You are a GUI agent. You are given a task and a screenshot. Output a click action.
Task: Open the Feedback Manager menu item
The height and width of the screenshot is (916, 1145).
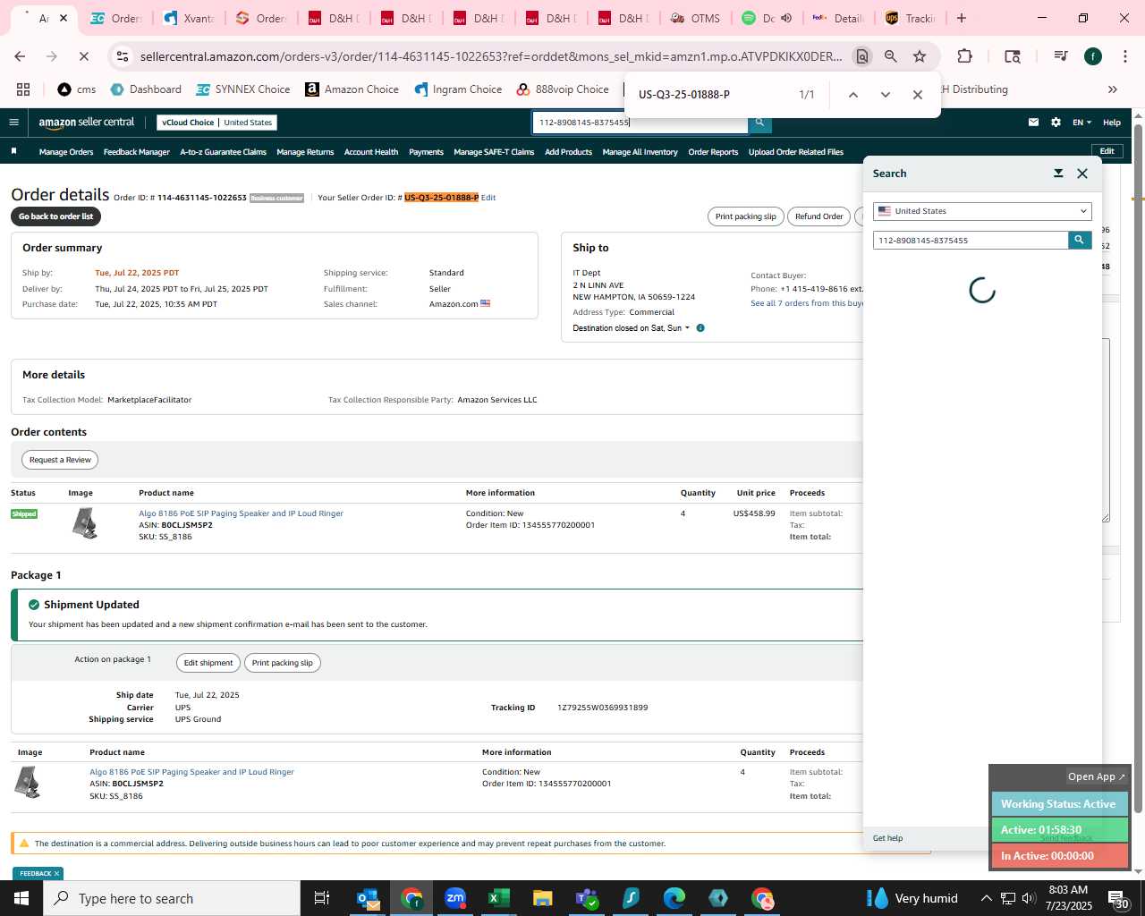[137, 152]
